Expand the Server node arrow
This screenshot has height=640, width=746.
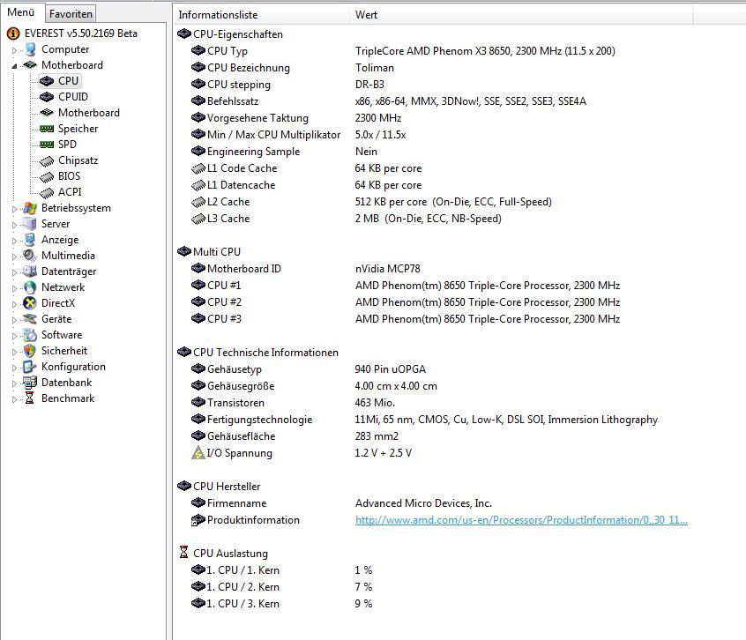[x=14, y=225]
